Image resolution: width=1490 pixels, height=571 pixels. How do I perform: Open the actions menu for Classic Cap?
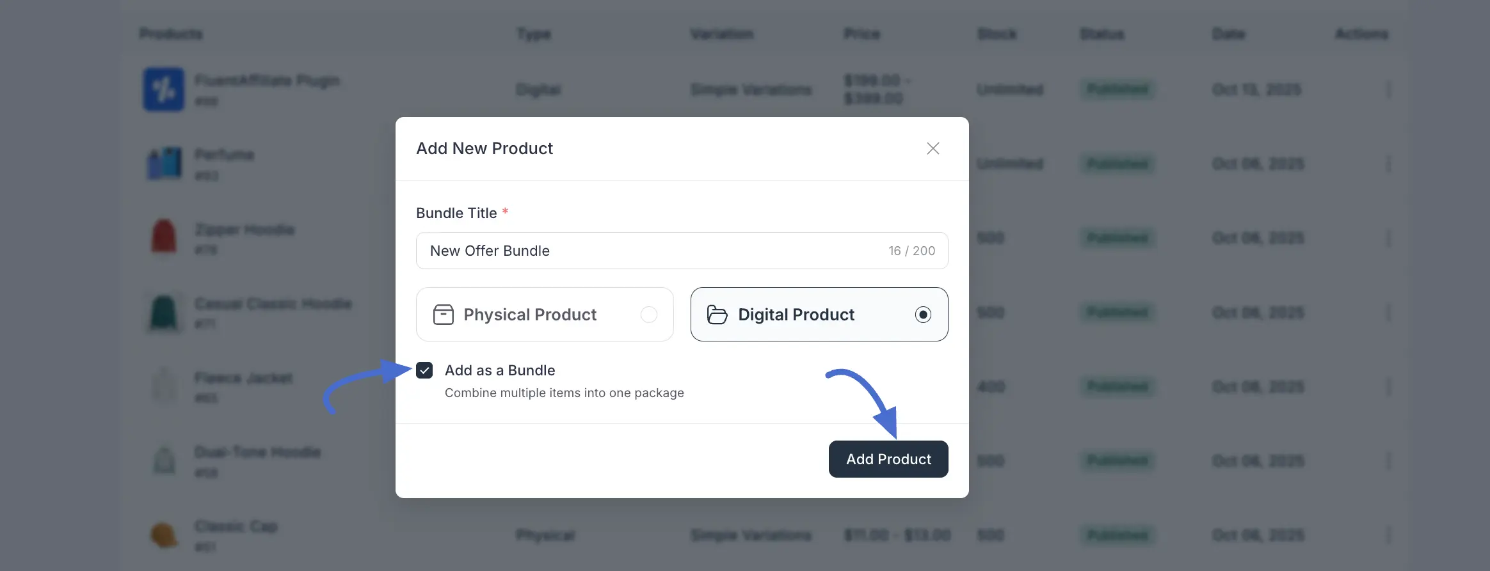pyautogui.click(x=1388, y=535)
